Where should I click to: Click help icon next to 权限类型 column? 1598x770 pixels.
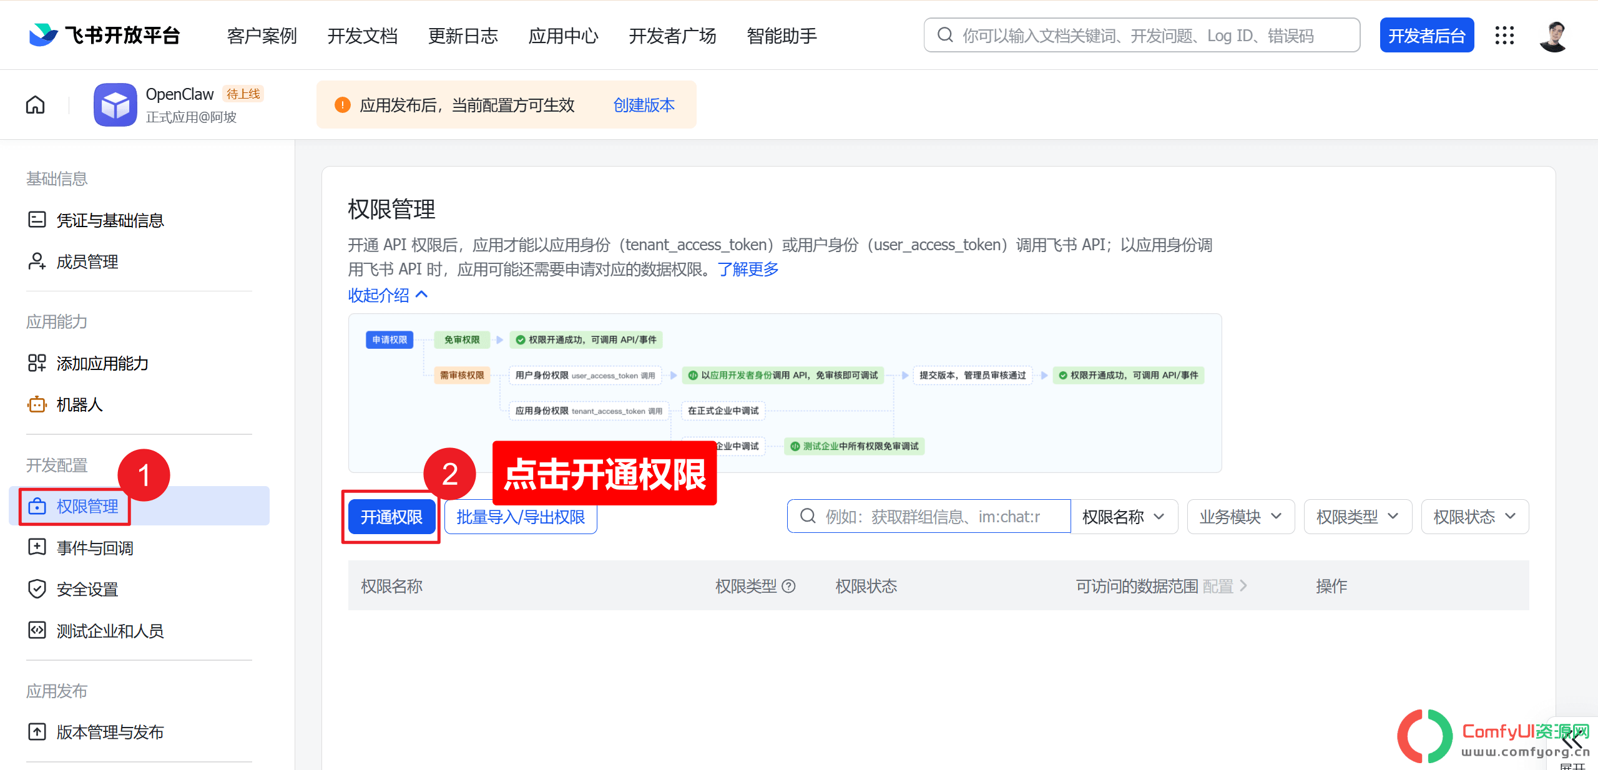coord(788,586)
